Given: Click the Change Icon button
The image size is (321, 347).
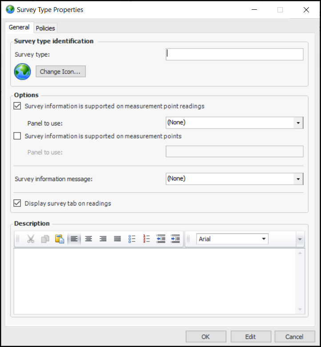Looking at the screenshot, I should click(60, 72).
